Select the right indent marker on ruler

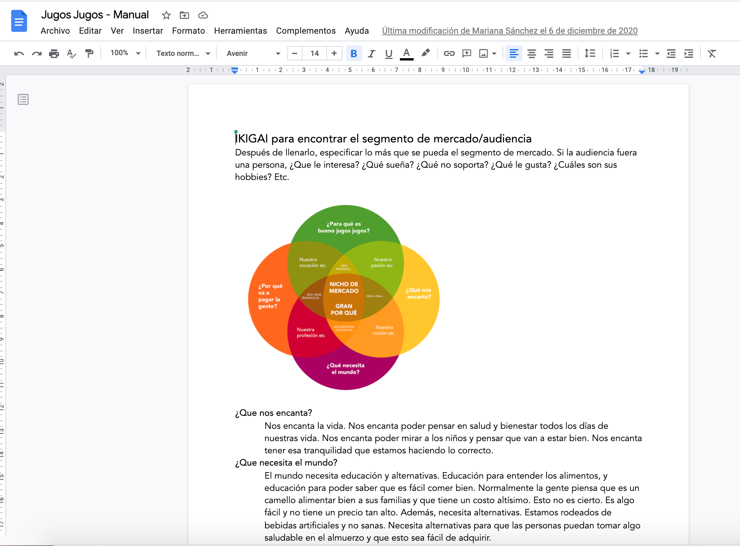tap(642, 71)
